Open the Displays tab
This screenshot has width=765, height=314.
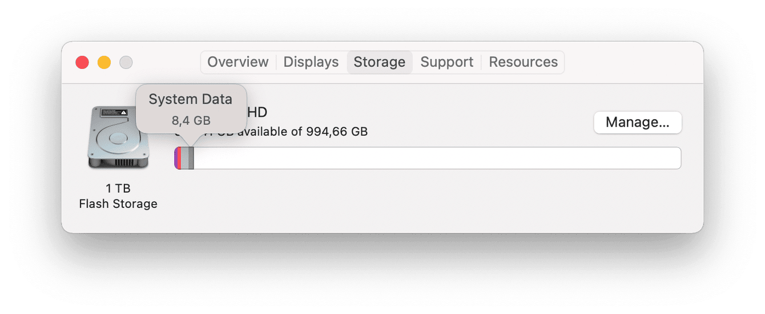click(x=311, y=62)
